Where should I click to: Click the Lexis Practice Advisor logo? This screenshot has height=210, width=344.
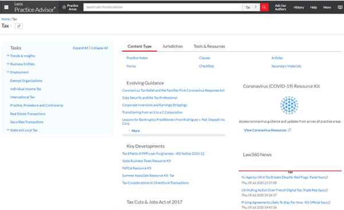tap(34, 7)
